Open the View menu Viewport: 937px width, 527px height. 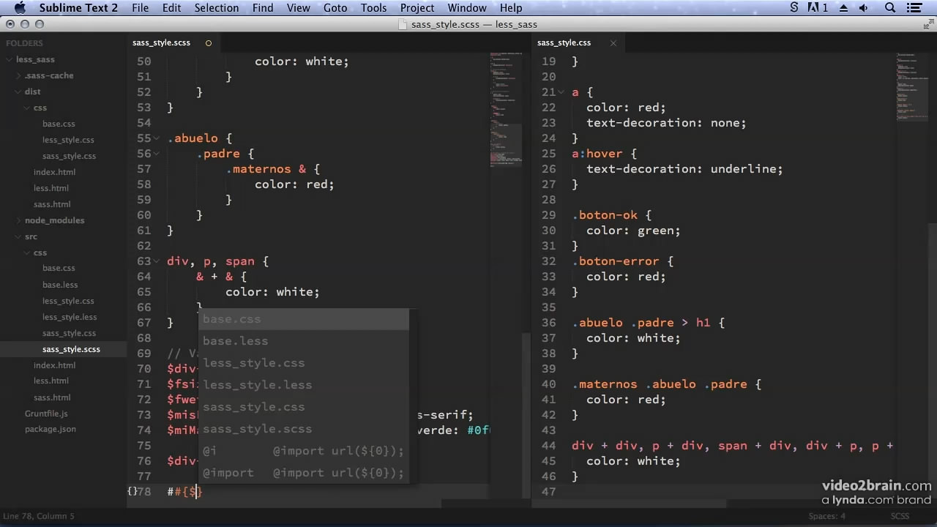299,8
